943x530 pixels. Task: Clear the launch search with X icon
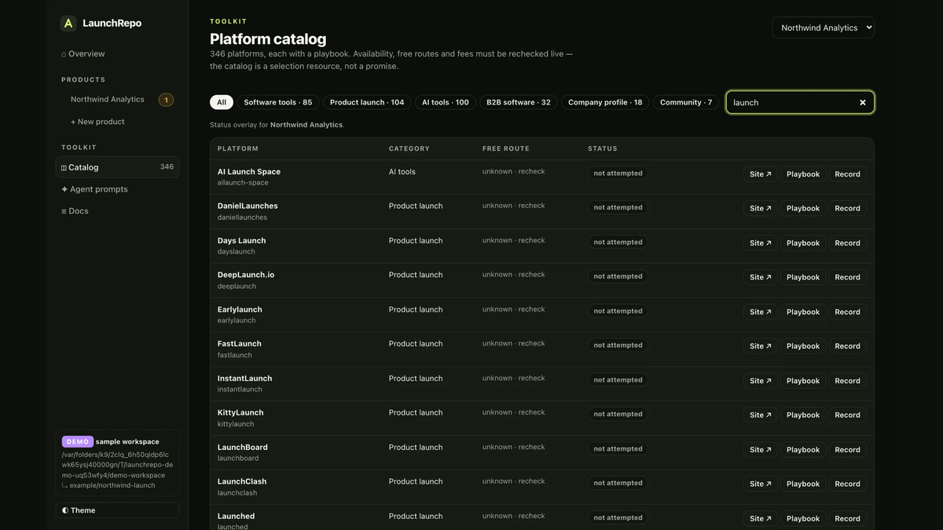coord(862,102)
